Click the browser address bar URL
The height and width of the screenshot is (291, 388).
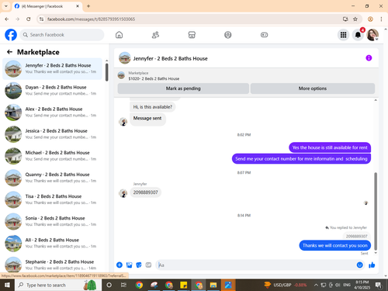point(91,19)
